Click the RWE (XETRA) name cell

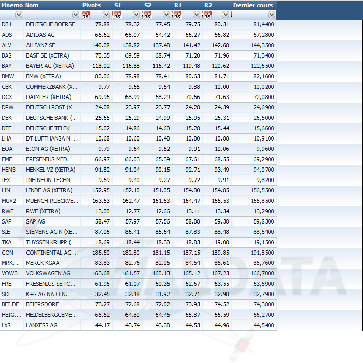52,212
